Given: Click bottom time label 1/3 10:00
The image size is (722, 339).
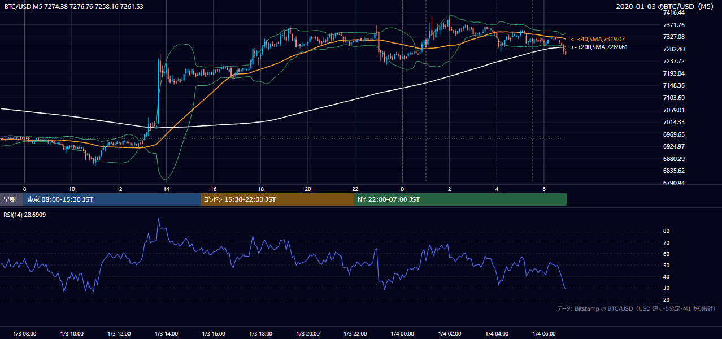Looking at the screenshot, I should point(72,334).
